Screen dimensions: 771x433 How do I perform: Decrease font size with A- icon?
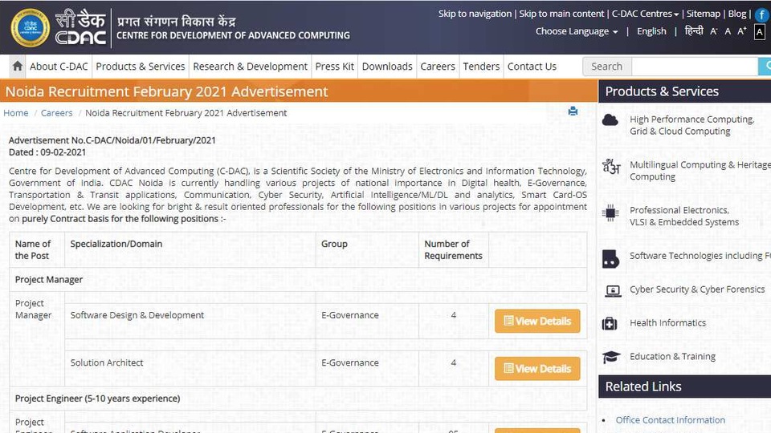[713, 31]
